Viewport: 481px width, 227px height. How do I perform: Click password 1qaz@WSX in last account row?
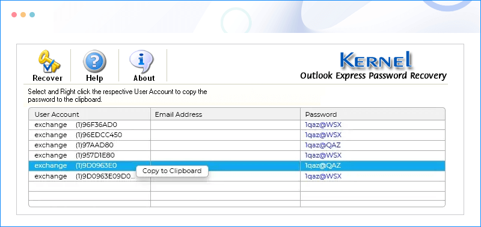[x=323, y=176]
